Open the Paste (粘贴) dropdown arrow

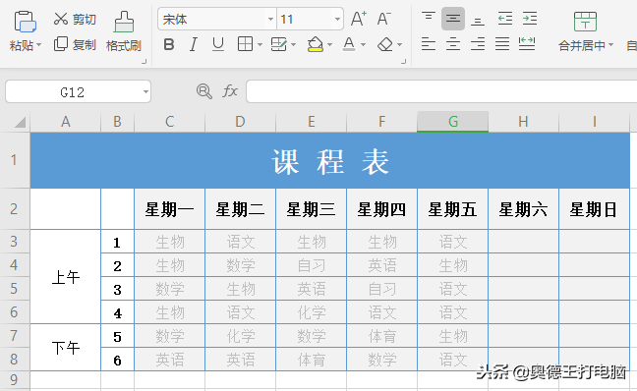[x=39, y=44]
